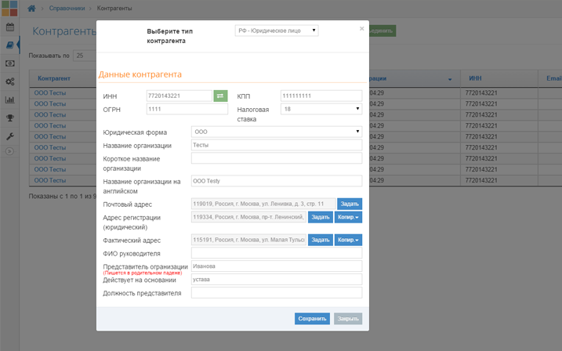562x351 pixels.
Task: Open the counterparty type dropdown
Action: pos(277,31)
